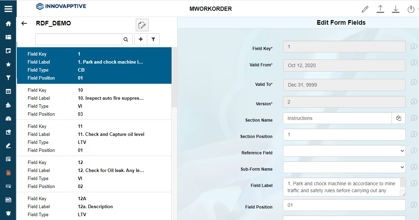Click the power logout icon at top right
This screenshot has height=220, width=419.
tap(411, 9)
